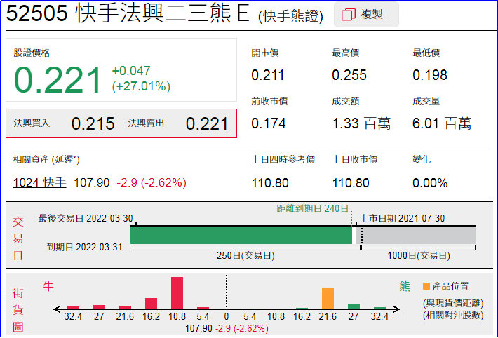This screenshot has height=338, width=498.
Task: Click the (快手熊證) subtitle text
Action: coord(290,16)
